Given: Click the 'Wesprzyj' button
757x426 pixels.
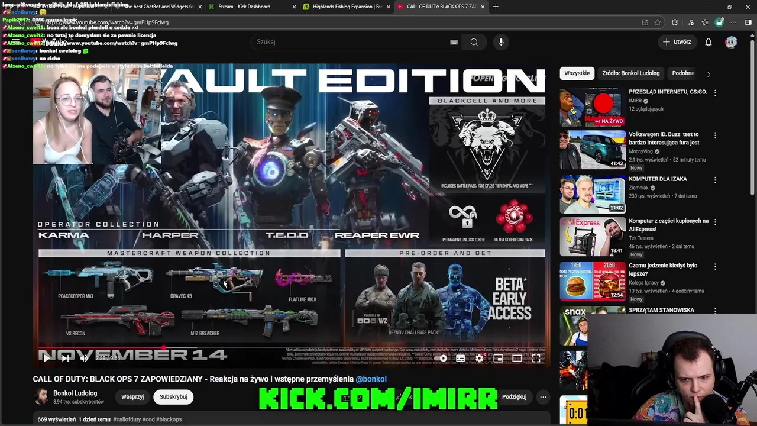Looking at the screenshot, I should [132, 397].
